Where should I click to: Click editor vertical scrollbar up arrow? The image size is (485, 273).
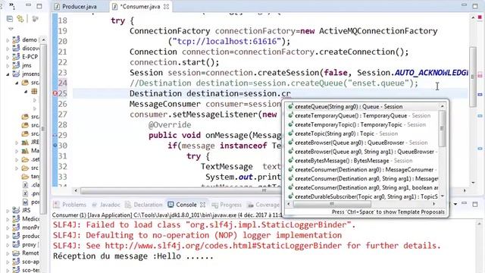point(473,18)
